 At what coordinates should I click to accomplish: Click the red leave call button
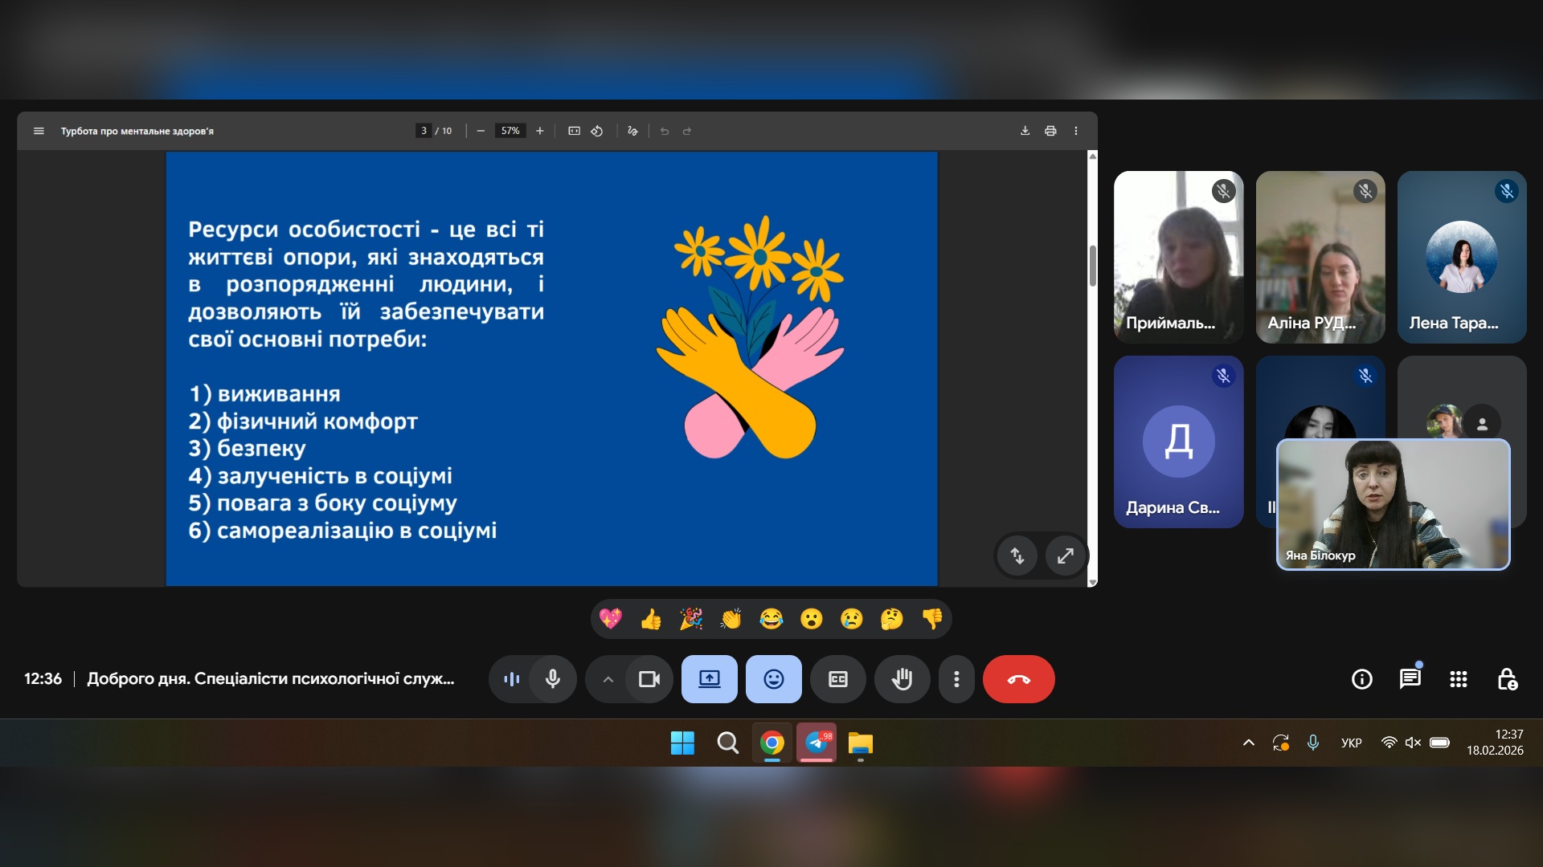(1018, 679)
